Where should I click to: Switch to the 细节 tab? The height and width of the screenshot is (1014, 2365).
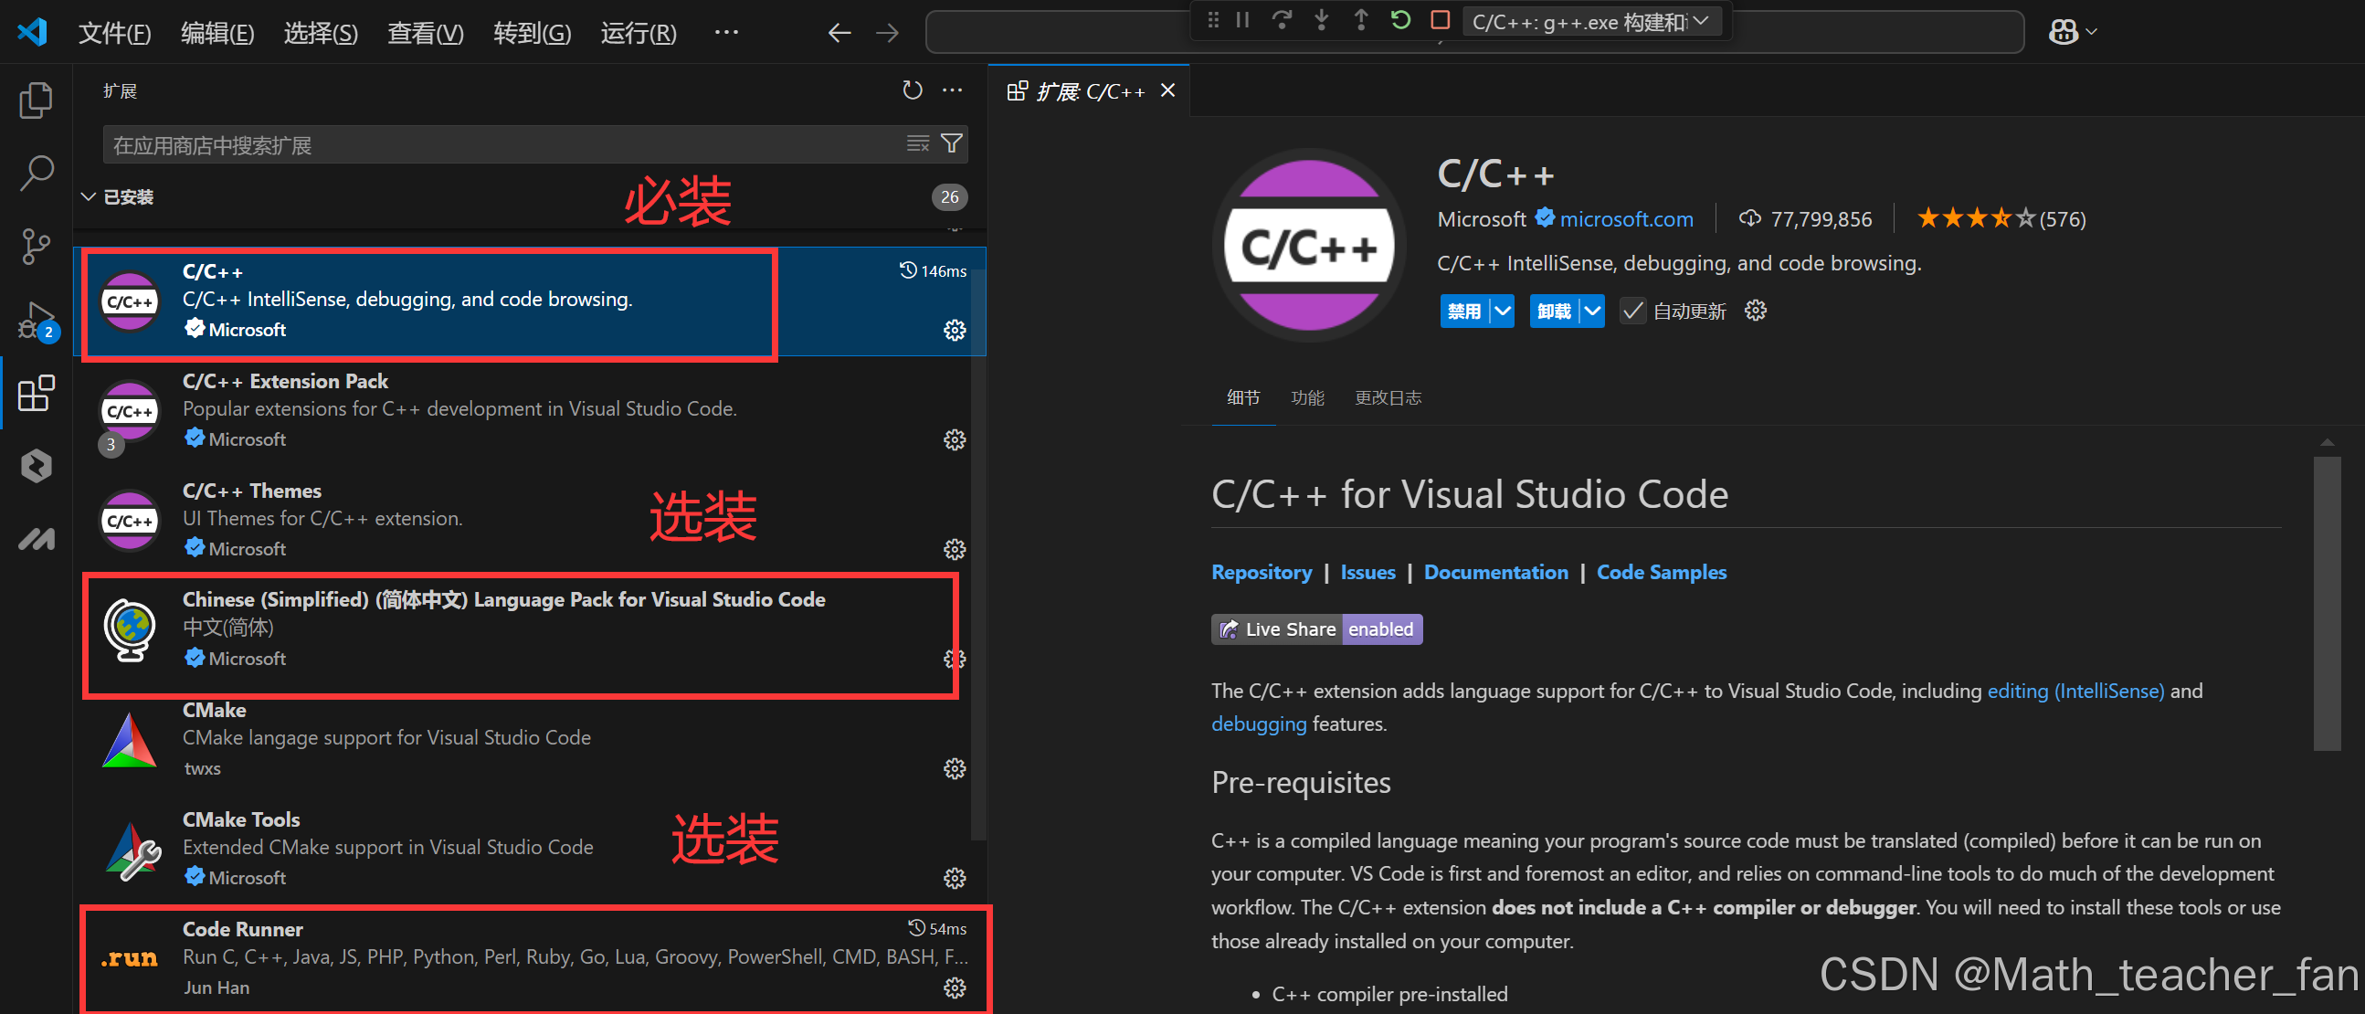1243,397
